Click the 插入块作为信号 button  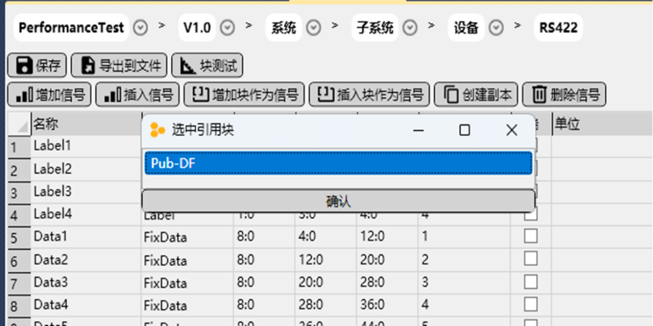point(367,95)
